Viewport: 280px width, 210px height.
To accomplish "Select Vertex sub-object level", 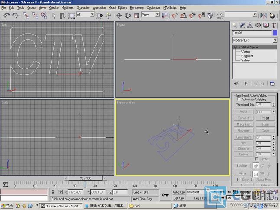I will pos(245,52).
